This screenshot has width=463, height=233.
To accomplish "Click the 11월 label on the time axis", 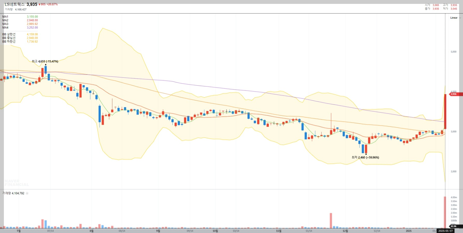I will click(x=279, y=231).
